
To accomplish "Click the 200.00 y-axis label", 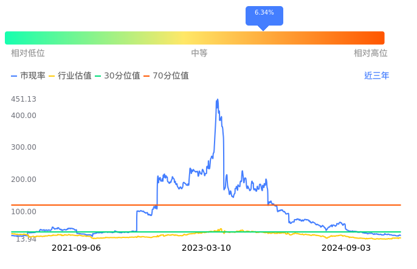I will 24,180.
